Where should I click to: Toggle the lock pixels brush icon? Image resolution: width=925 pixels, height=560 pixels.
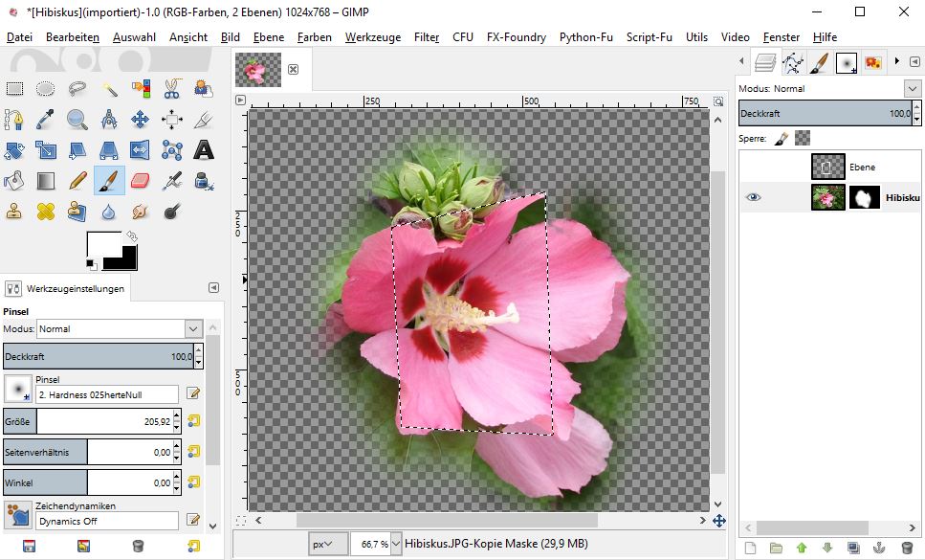point(781,138)
